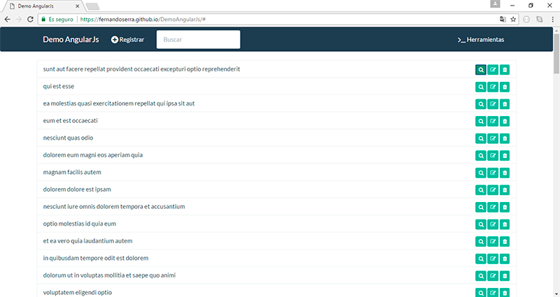The width and height of the screenshot is (560, 297).
Task: Focus the Buscar search field
Action: (198, 39)
